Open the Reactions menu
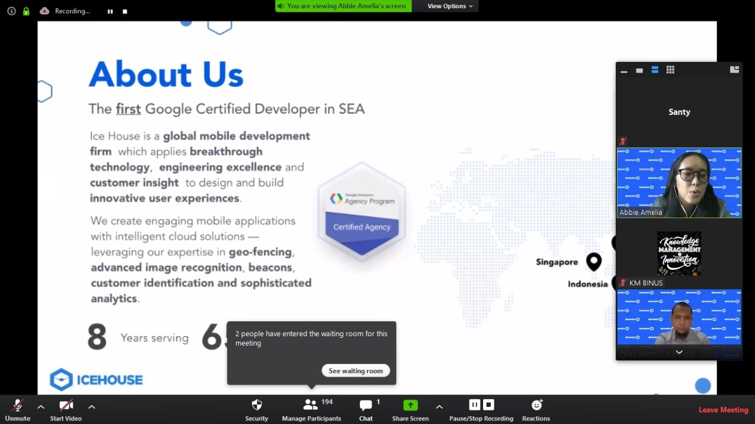This screenshot has width=755, height=424. 536,410
